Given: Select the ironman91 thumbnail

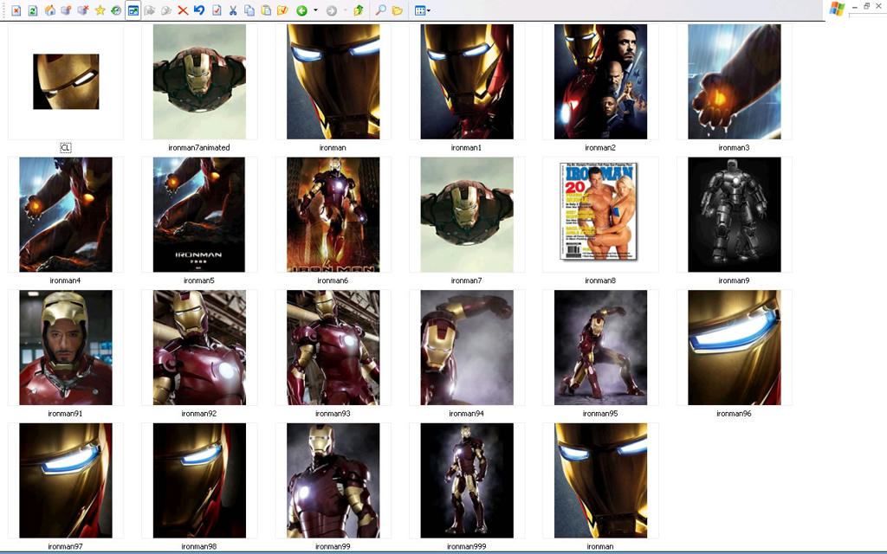Looking at the screenshot, I should 66,348.
